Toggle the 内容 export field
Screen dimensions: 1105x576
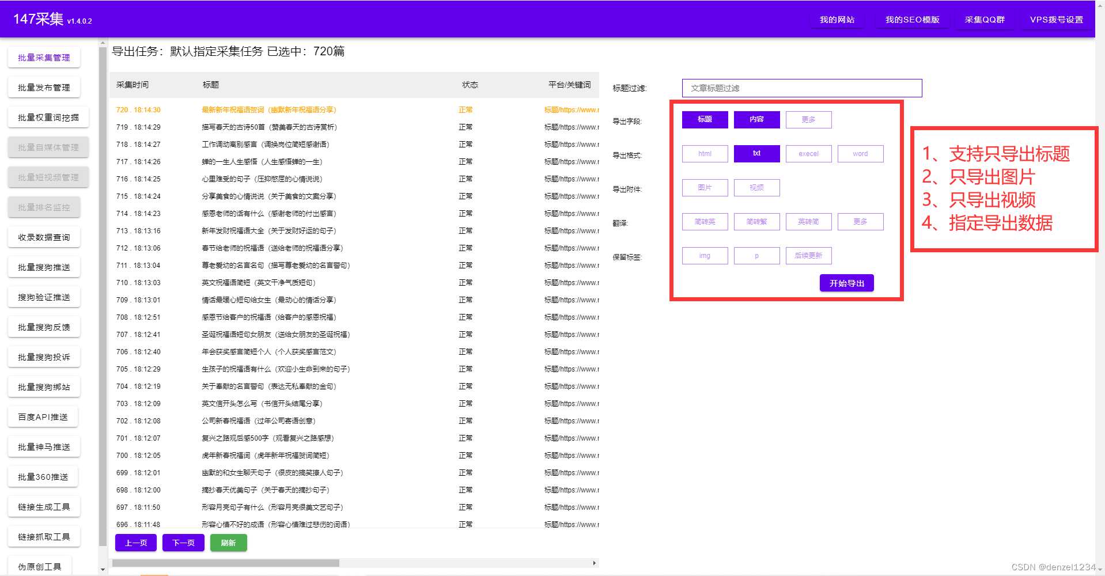[x=757, y=120]
